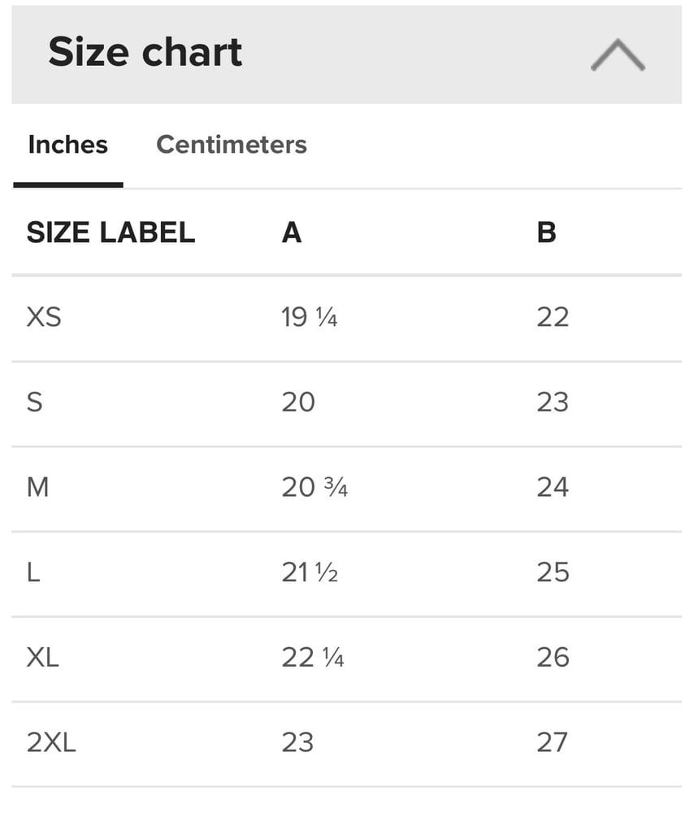
Task: Click the B value 26 for XL
Action: [x=553, y=657]
